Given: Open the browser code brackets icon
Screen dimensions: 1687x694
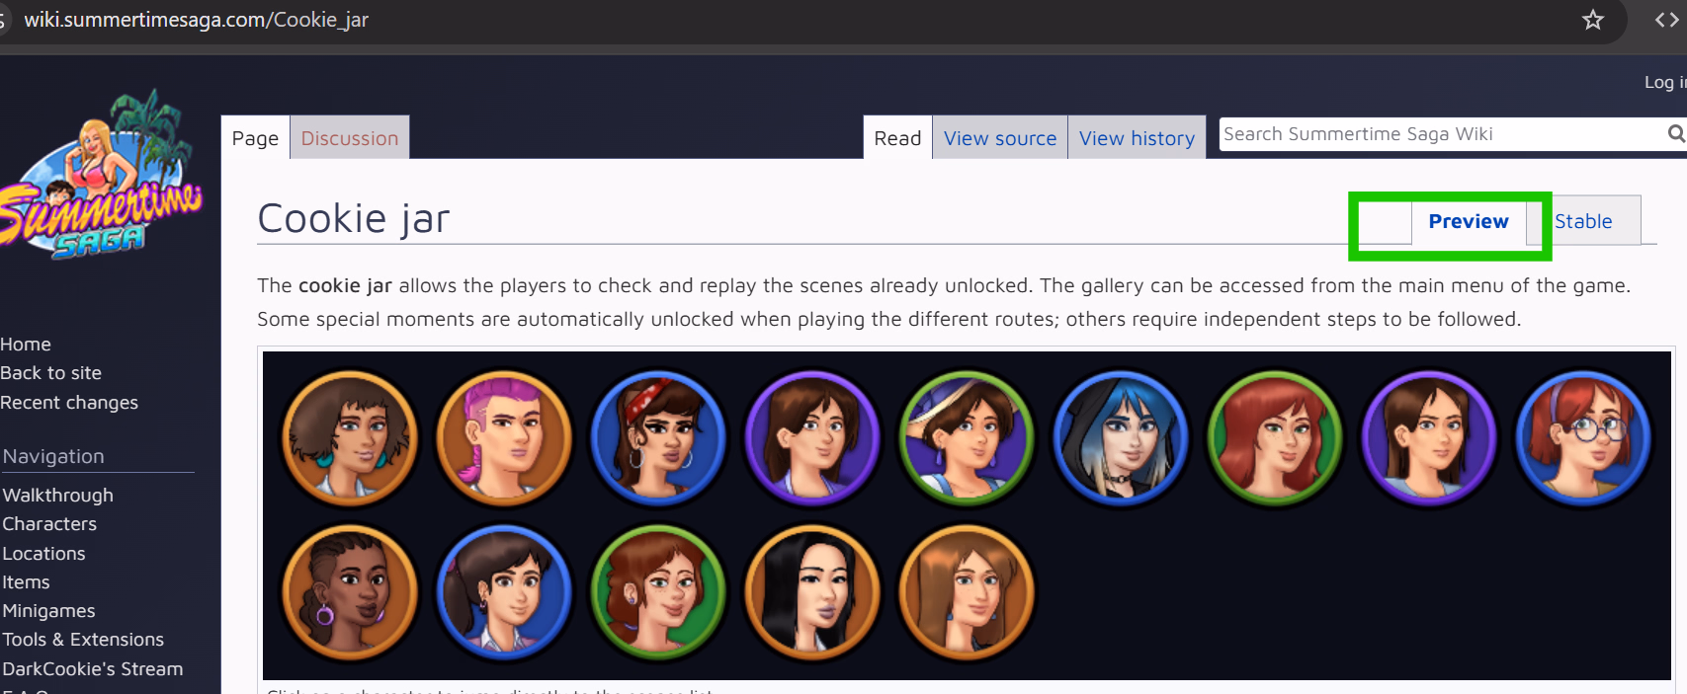Looking at the screenshot, I should point(1666,20).
